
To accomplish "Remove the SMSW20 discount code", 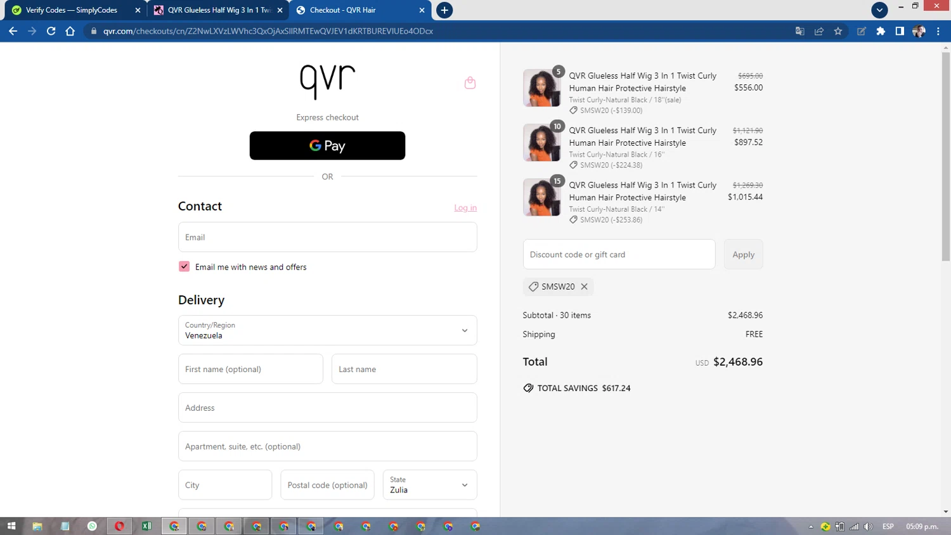I will (585, 287).
